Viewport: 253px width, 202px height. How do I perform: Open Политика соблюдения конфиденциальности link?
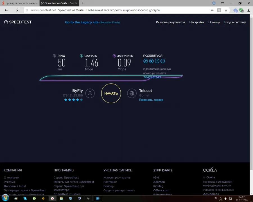[218, 184]
